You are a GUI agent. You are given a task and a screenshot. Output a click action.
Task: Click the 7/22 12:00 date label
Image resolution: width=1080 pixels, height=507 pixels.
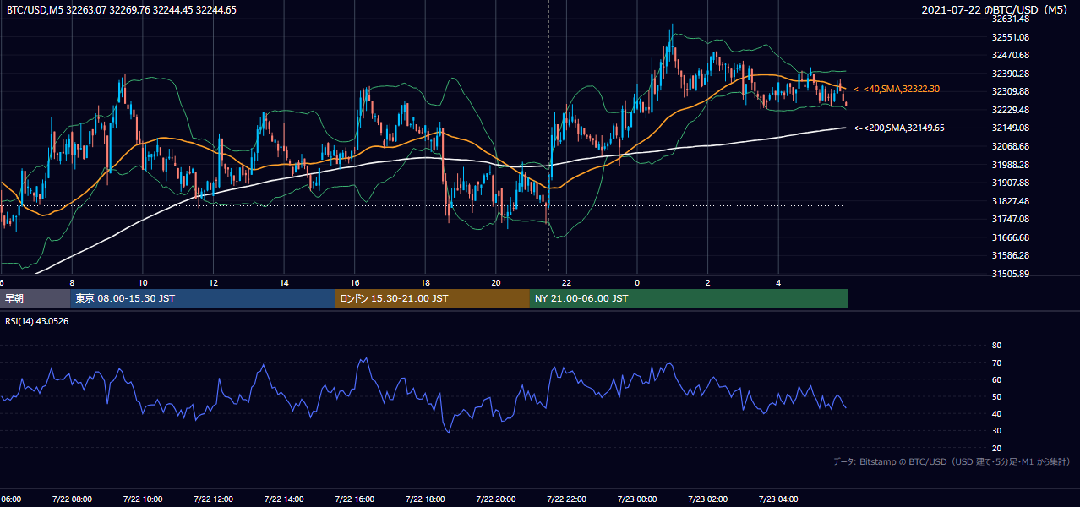213,499
